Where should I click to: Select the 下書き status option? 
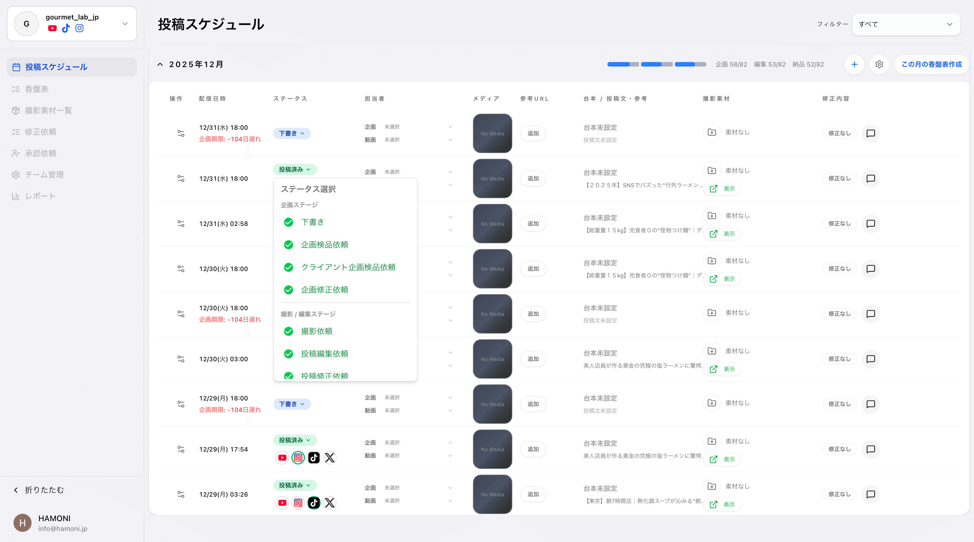312,222
